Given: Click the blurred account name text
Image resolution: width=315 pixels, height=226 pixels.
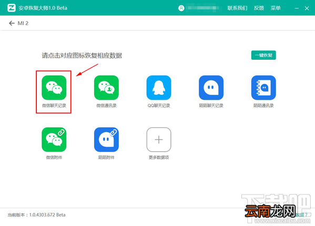Looking at the screenshot, I should pyautogui.click(x=202, y=8).
